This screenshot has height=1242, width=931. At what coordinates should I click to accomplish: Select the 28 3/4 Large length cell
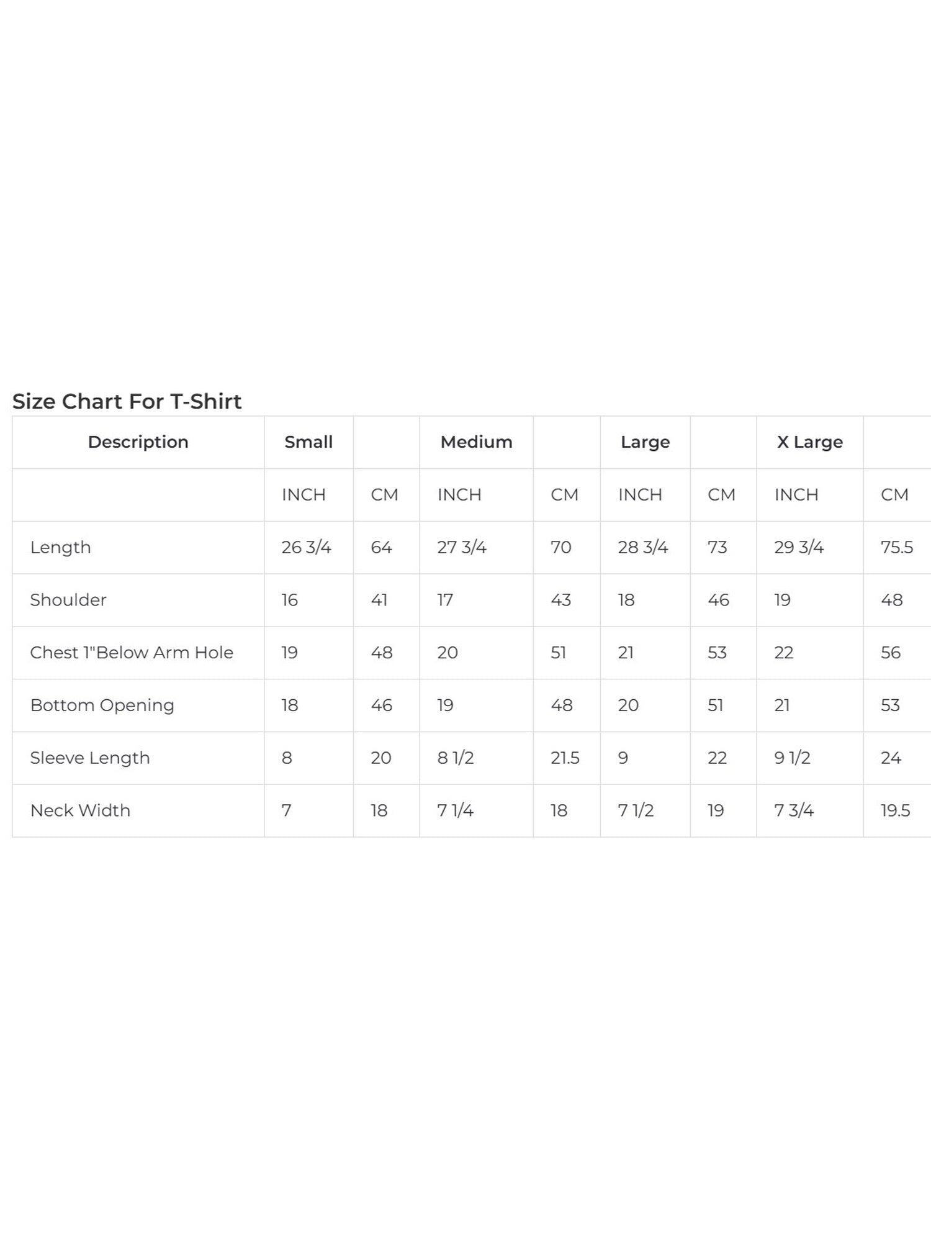tap(642, 547)
